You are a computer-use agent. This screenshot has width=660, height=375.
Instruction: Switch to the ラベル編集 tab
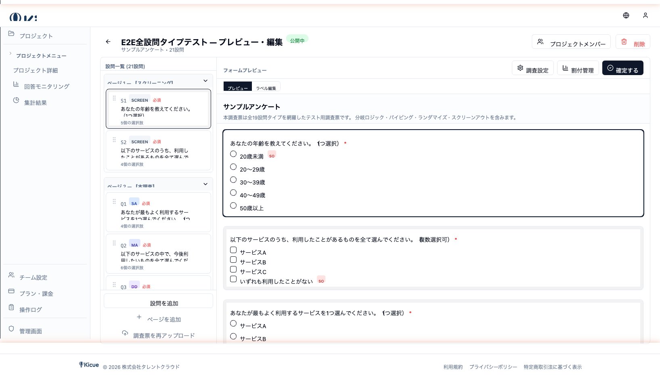(x=266, y=87)
